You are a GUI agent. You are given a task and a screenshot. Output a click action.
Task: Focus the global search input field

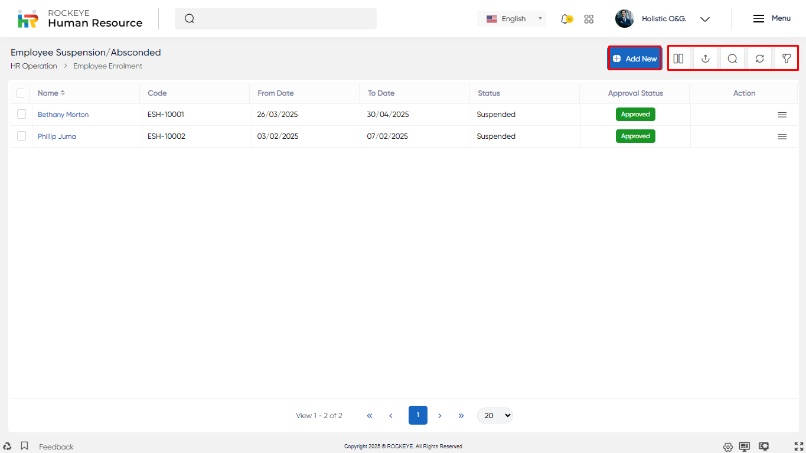[x=276, y=19]
